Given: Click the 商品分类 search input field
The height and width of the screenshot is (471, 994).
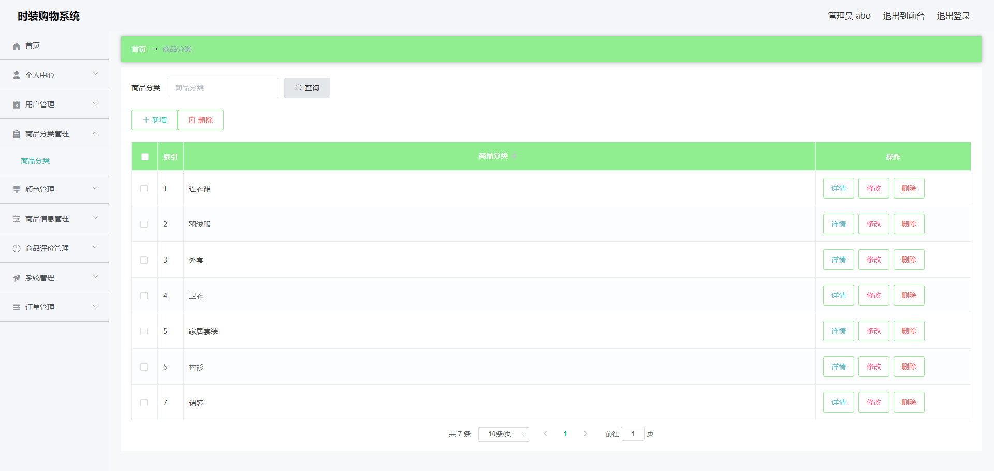Looking at the screenshot, I should click(x=223, y=88).
